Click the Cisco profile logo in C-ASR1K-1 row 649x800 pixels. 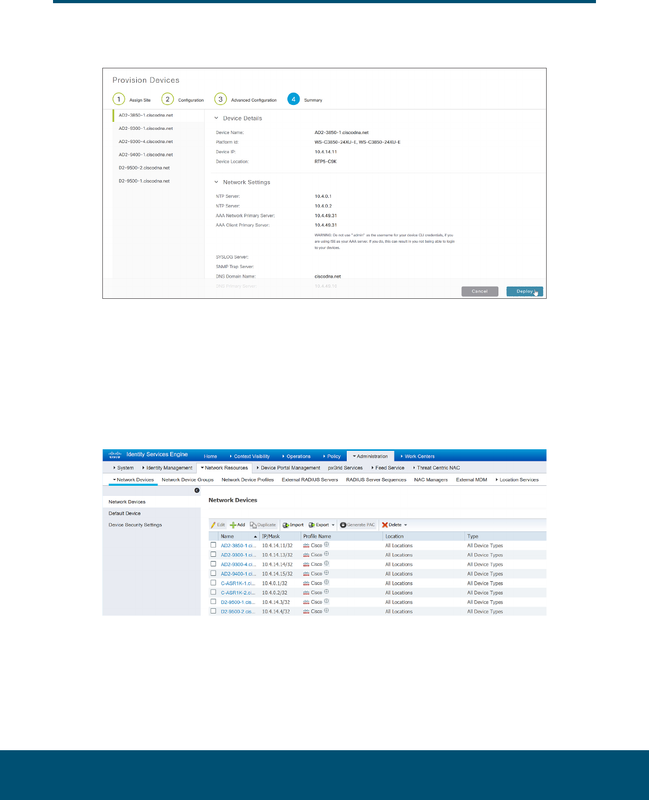point(306,583)
